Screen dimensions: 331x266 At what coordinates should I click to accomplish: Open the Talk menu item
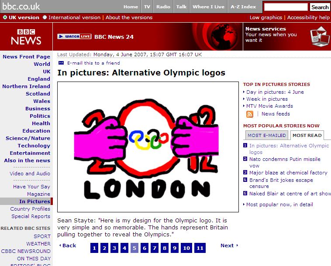tap(181, 7)
